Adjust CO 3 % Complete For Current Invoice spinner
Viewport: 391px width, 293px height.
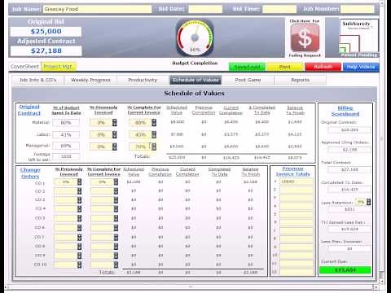(x=116, y=200)
